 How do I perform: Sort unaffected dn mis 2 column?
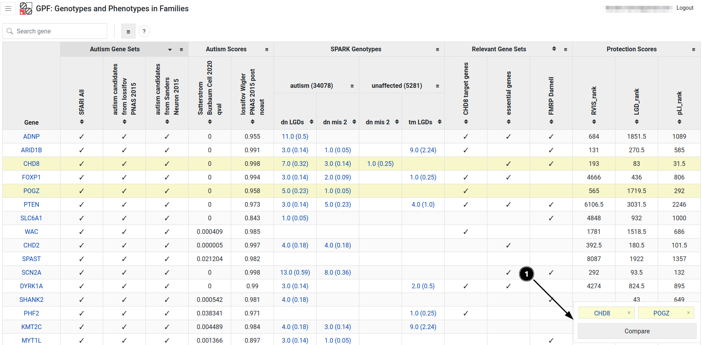click(x=397, y=122)
